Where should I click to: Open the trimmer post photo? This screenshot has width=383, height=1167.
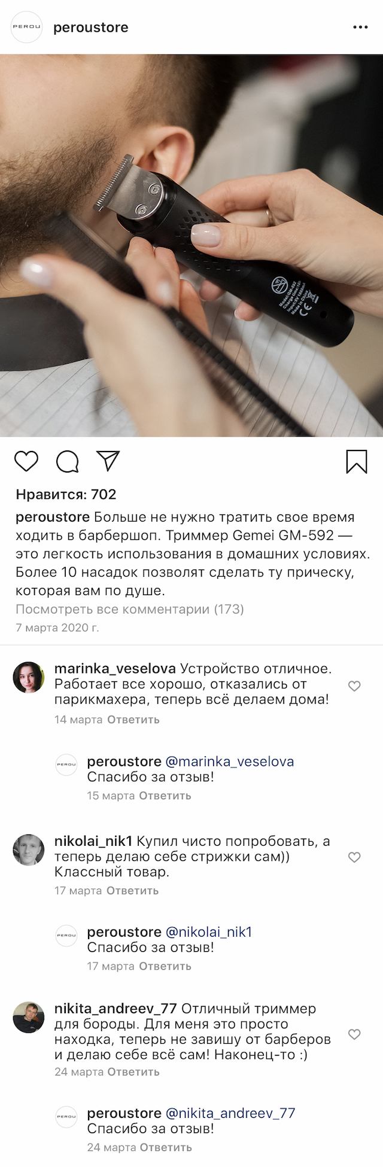191,246
